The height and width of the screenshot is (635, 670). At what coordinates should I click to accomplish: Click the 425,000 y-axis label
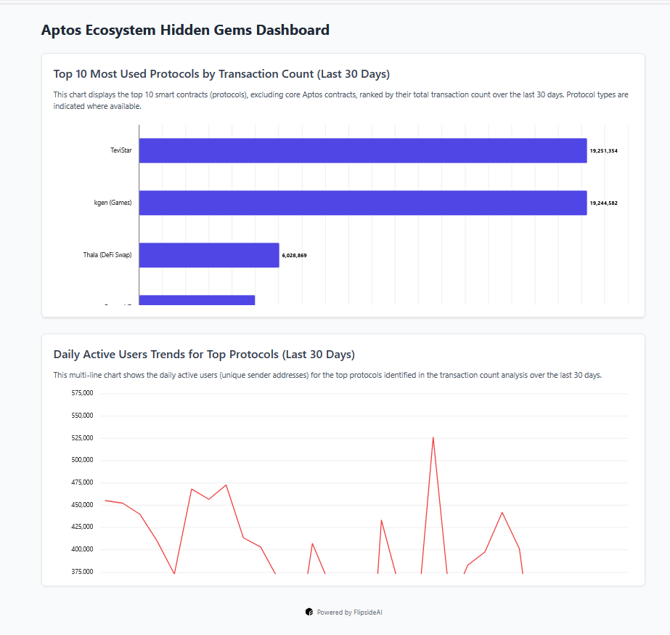82,527
